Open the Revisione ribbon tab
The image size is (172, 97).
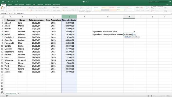tap(40, 5)
